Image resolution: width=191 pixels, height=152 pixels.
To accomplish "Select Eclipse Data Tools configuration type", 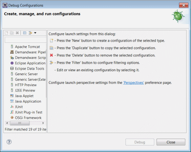I will (x=30, y=68).
